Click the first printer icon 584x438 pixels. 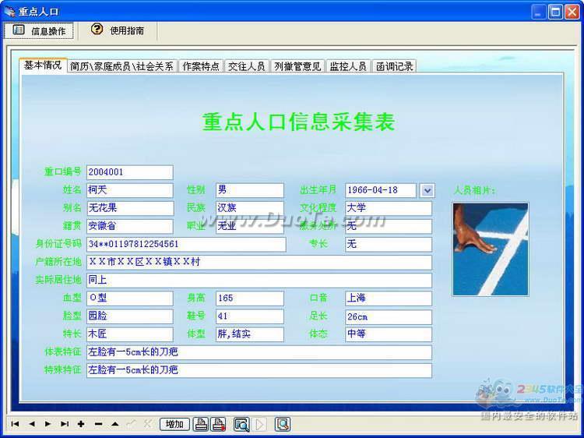(201, 424)
